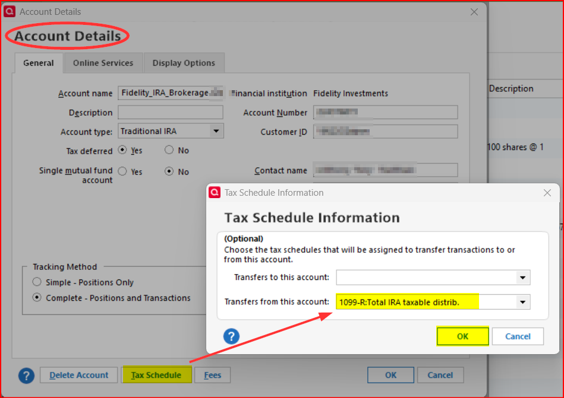The width and height of the screenshot is (564, 398).
Task: Click the Delete Account button
Action: click(79, 375)
